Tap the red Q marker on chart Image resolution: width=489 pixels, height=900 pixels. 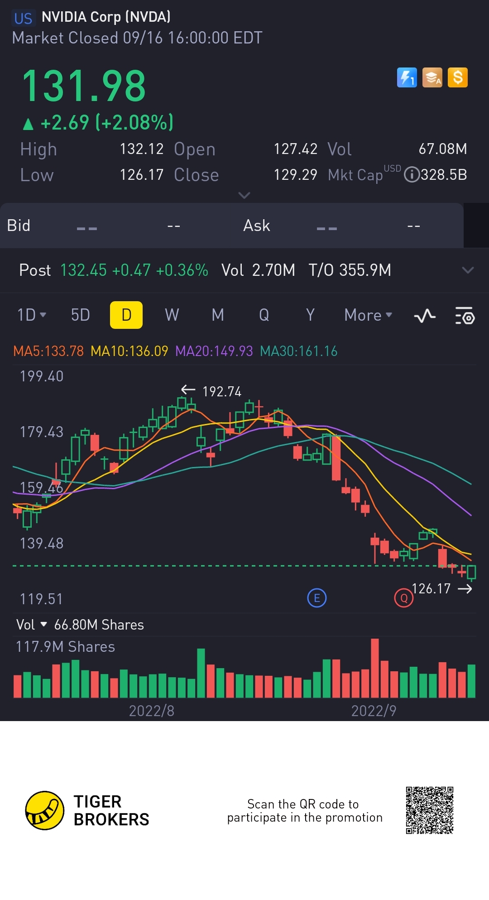(404, 598)
